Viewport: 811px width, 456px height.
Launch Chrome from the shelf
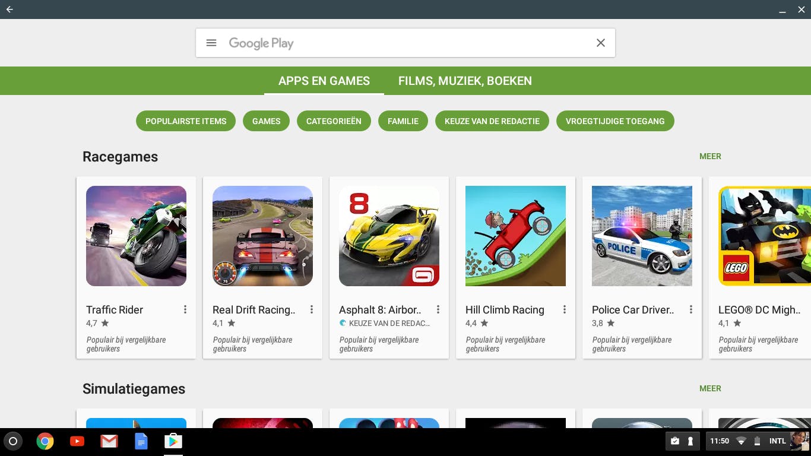[45, 441]
